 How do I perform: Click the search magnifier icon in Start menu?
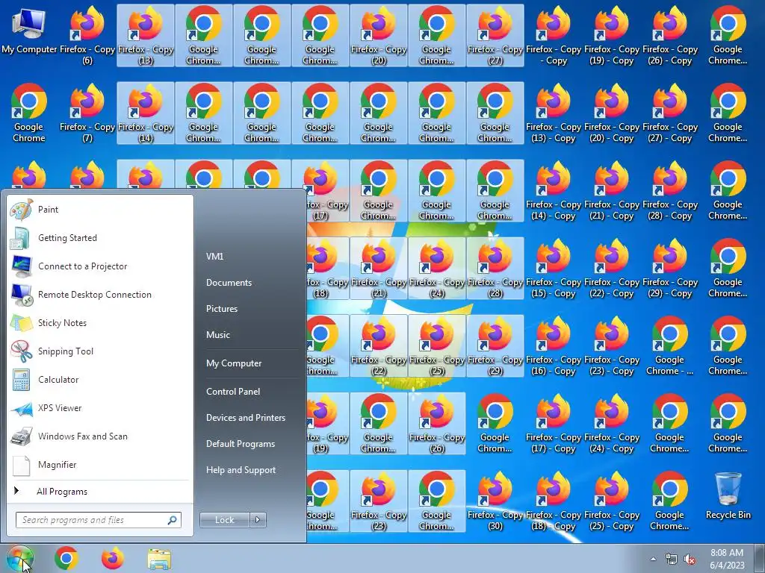(173, 520)
